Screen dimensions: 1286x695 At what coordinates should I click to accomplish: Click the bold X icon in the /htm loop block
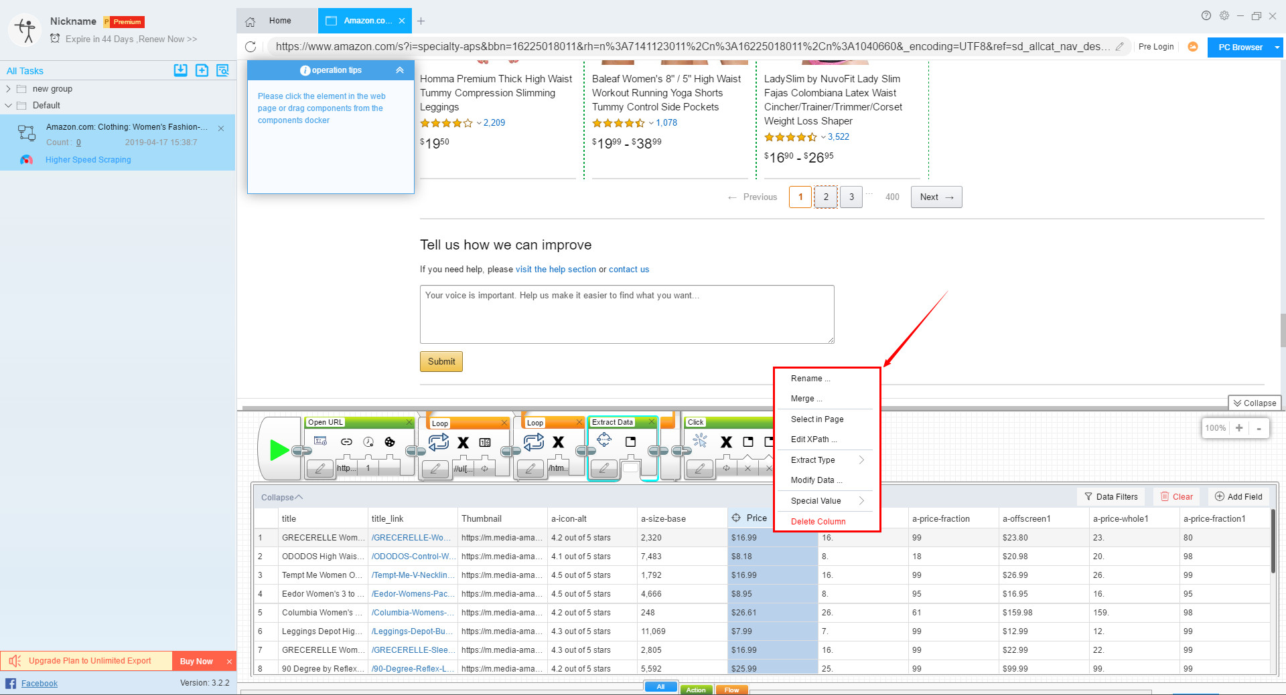point(558,441)
